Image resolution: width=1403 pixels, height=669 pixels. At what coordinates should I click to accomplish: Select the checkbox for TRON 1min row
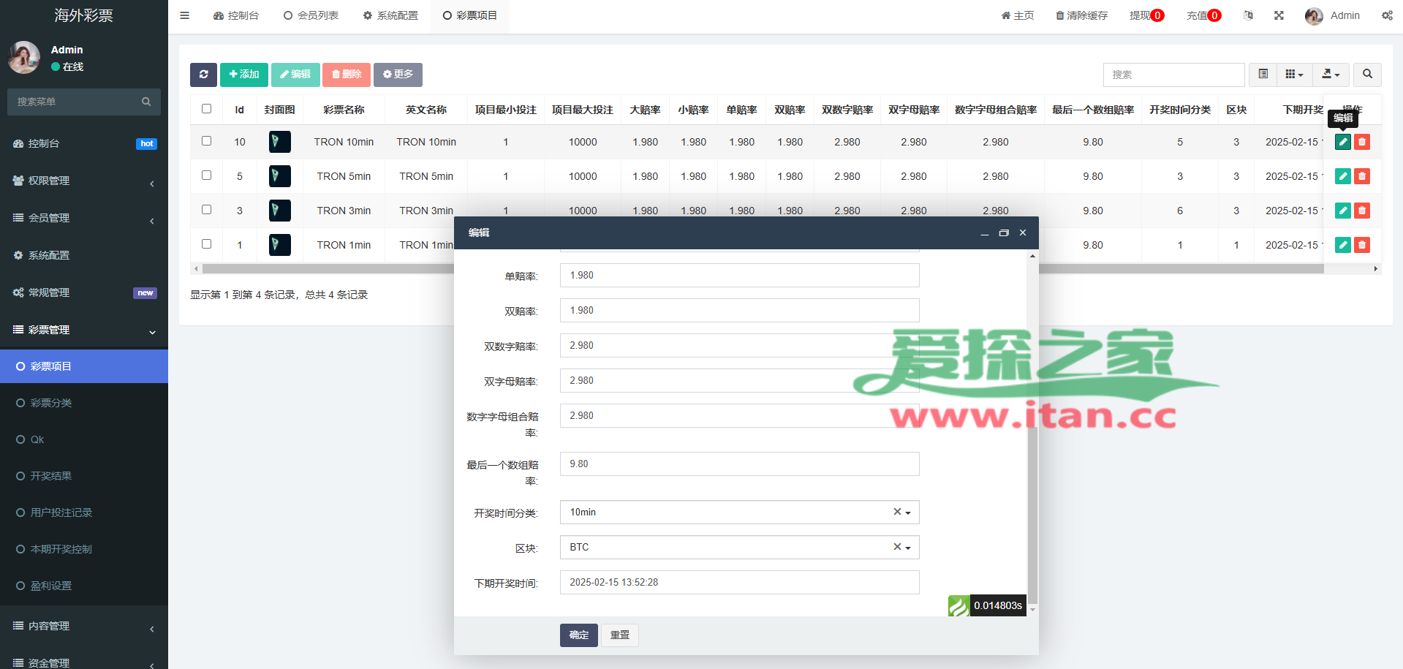click(x=207, y=244)
